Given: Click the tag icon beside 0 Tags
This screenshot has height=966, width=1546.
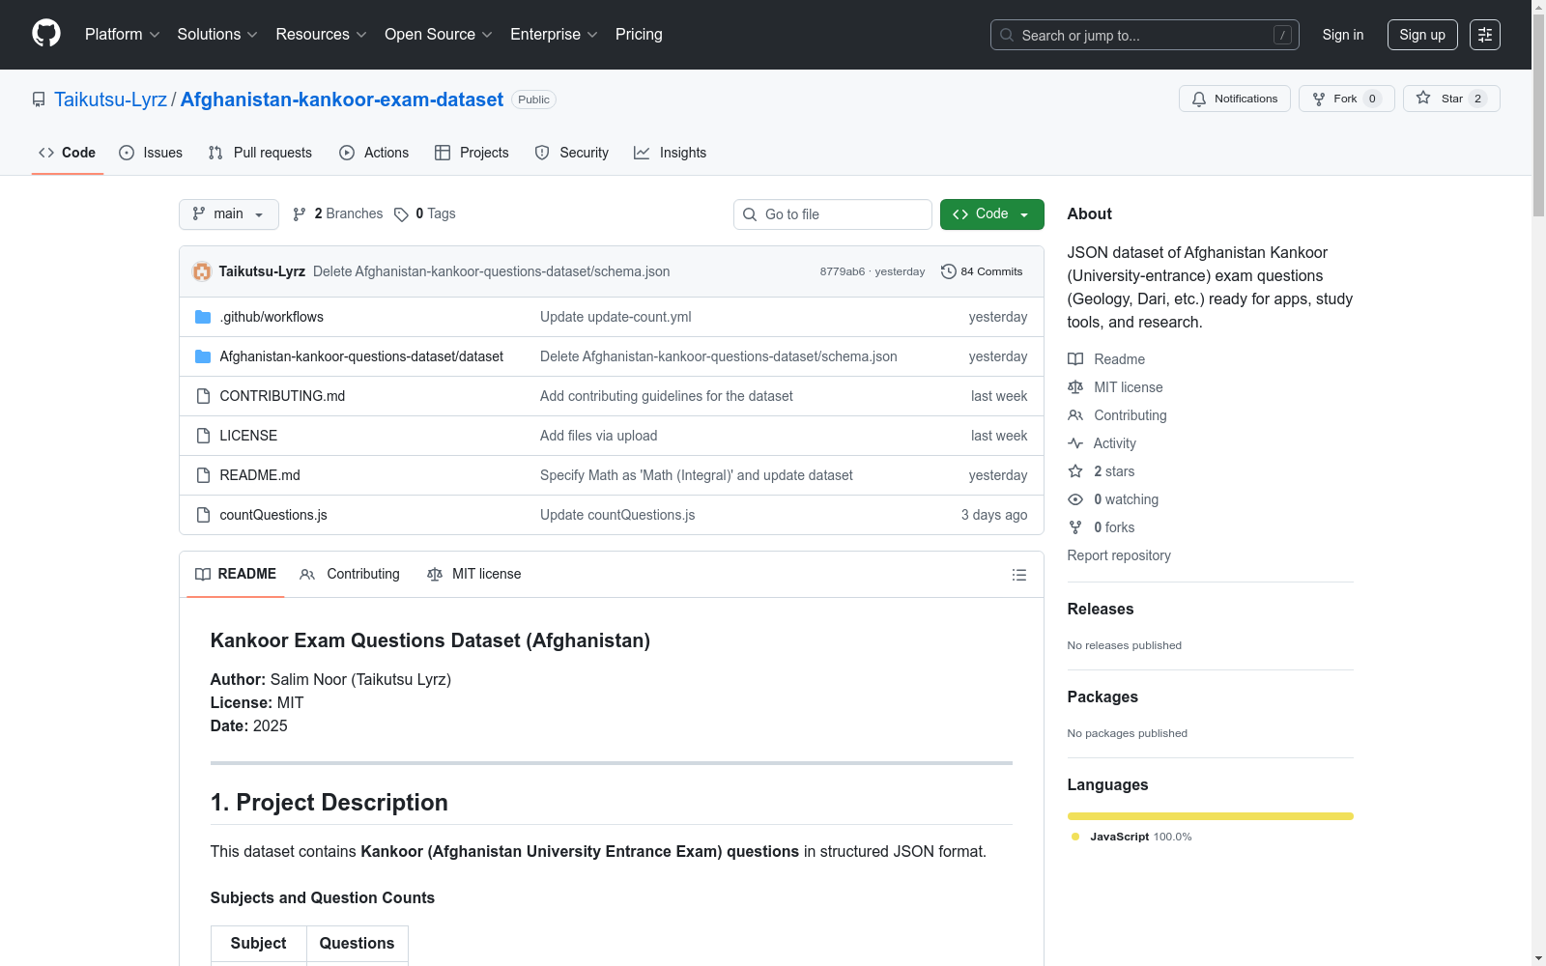Looking at the screenshot, I should [x=401, y=214].
